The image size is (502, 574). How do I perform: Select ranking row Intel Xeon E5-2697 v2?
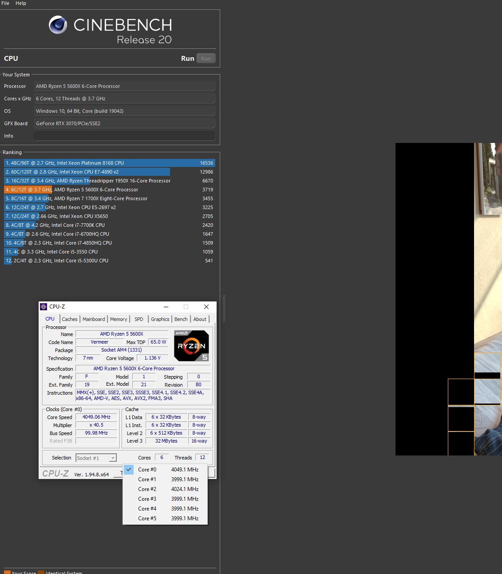click(110, 207)
